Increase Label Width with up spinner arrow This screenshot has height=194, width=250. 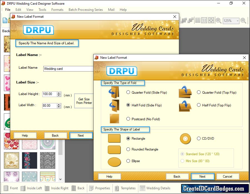pyautogui.click(x=59, y=104)
